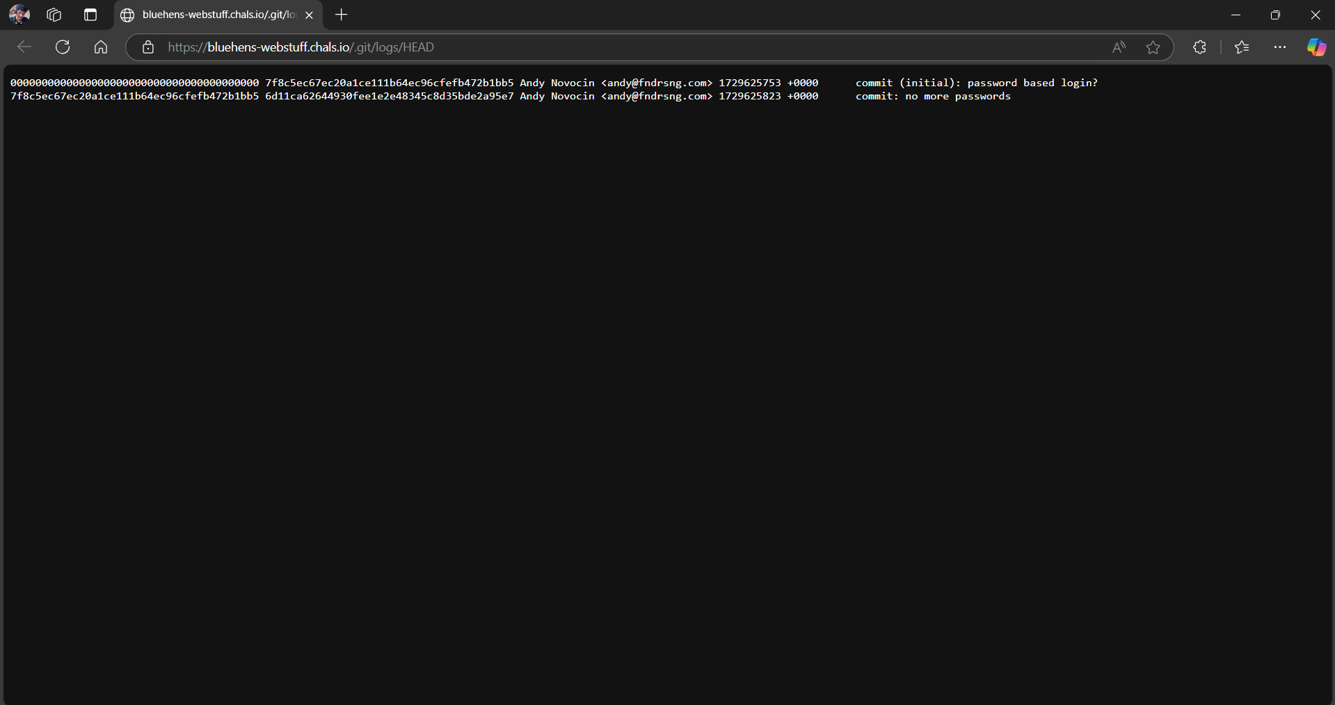Open a new tab with plus button

point(341,15)
